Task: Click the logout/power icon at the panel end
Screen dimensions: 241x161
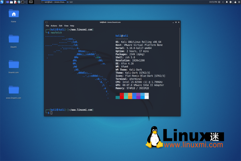Action: coord(239,2)
